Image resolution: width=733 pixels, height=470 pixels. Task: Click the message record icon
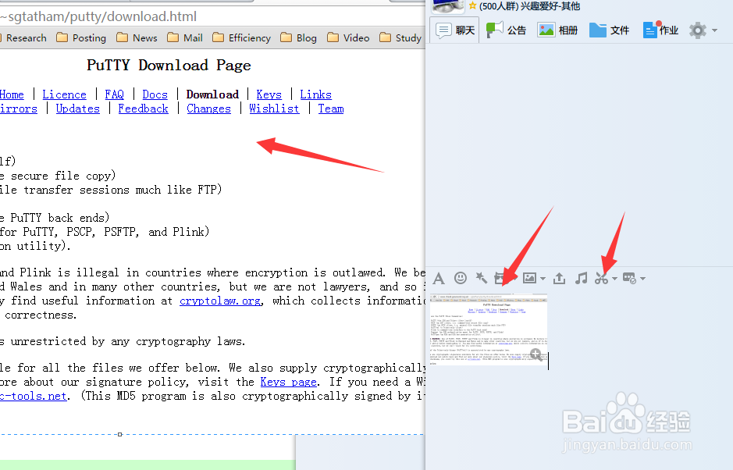(630, 278)
